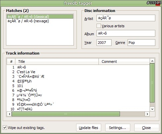
Task: Select track 6 row
Action: pos(78,90)
